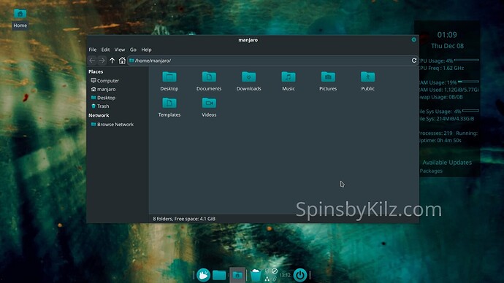Go back using the back arrow
The width and height of the screenshot is (504, 283).
92,61
